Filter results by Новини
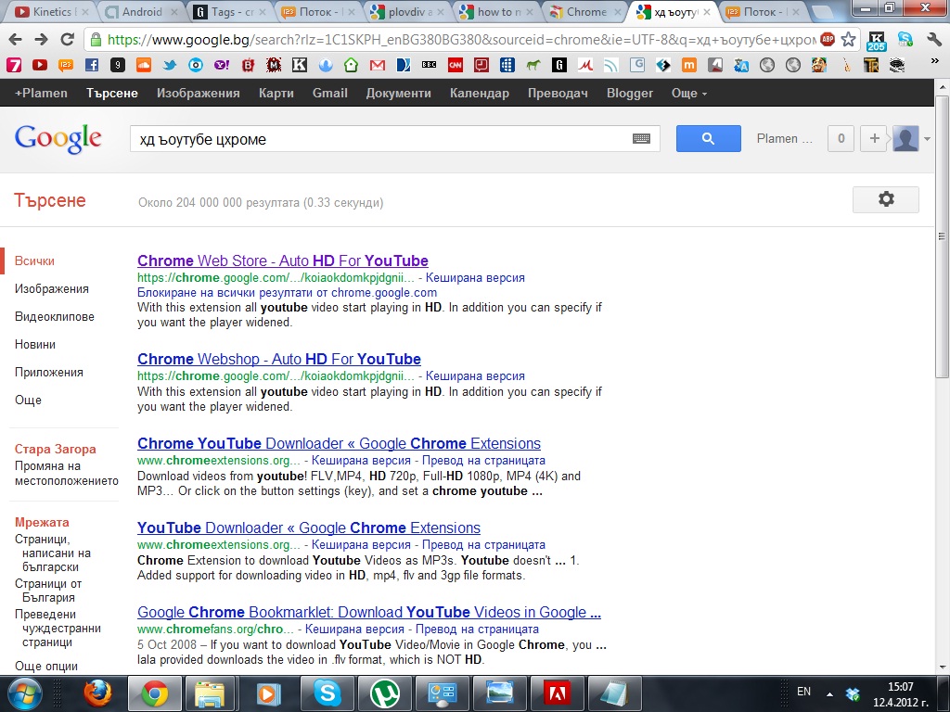 [x=35, y=345]
